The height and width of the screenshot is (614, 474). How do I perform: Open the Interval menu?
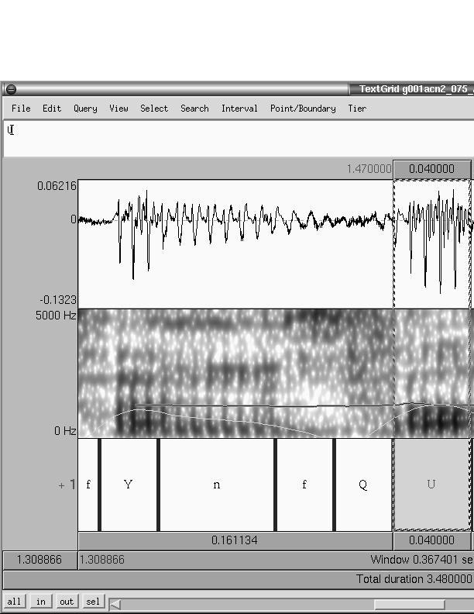(239, 109)
